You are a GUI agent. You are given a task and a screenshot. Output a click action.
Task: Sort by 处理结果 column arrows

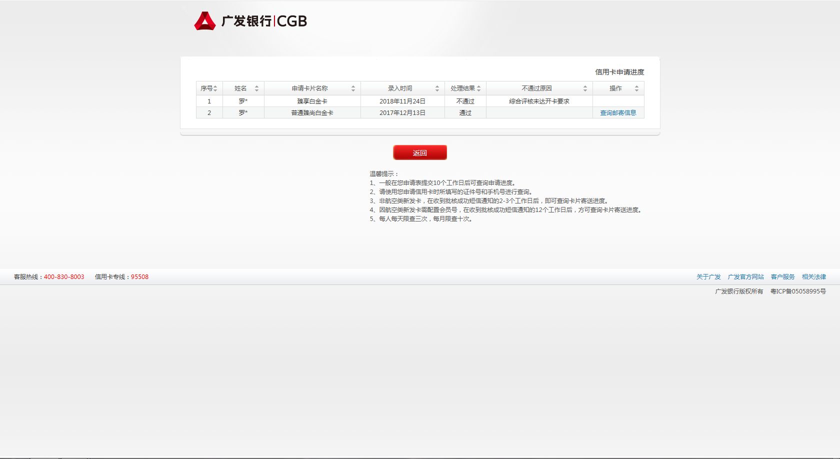tap(478, 88)
